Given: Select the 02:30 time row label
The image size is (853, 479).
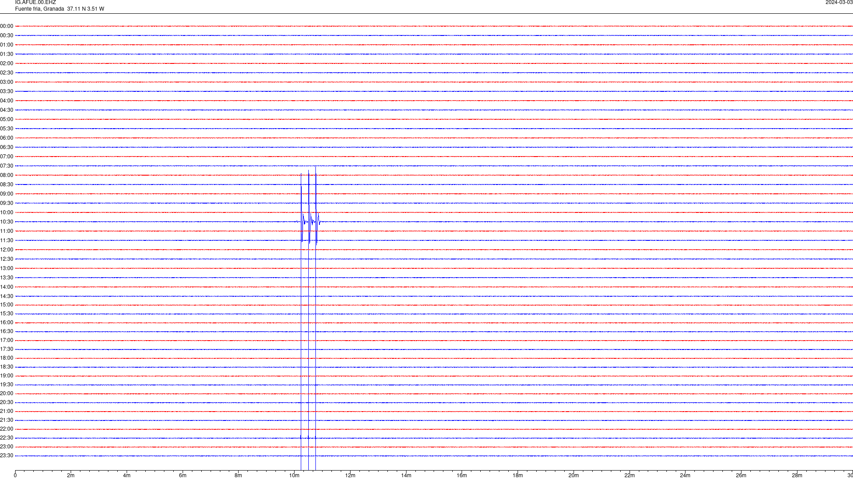Looking at the screenshot, I should (x=7, y=73).
